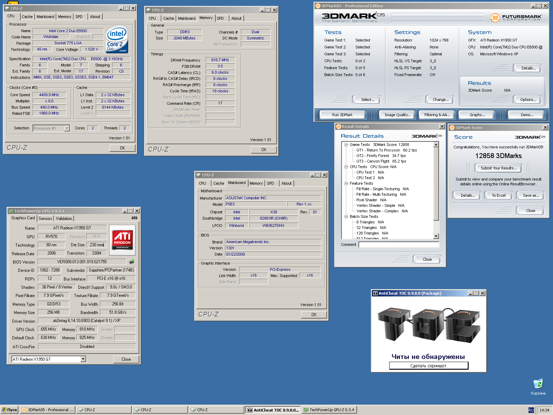The width and height of the screenshot is (553, 415).
Task: Click the Сделать скриншот button
Action: (429, 366)
